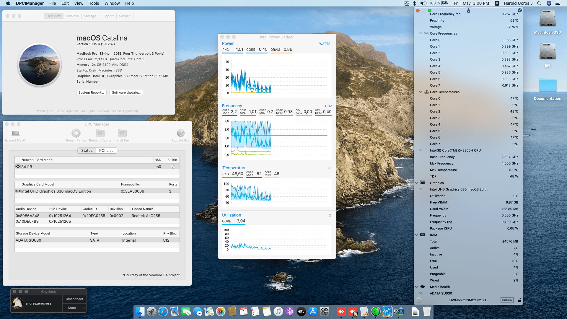
Task: Open Launchpad from the Dock
Action: point(151,311)
